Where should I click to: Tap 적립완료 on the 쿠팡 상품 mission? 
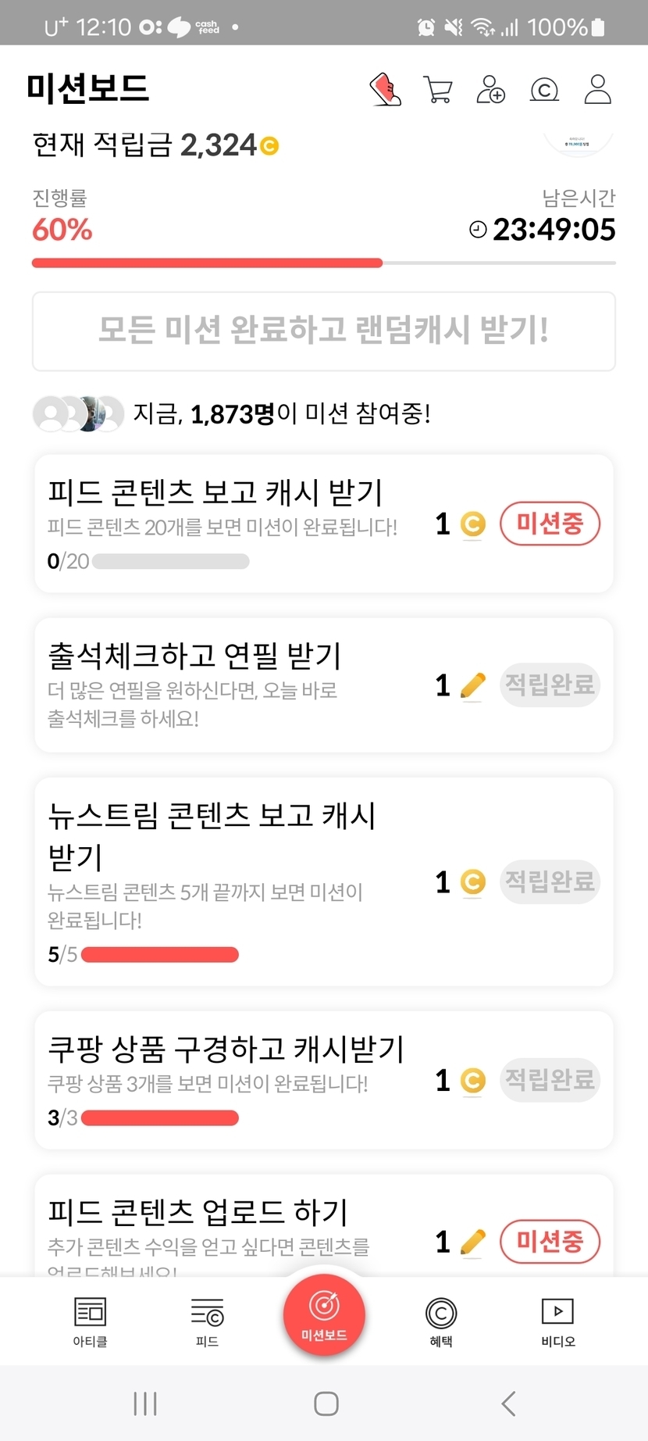pos(550,1080)
